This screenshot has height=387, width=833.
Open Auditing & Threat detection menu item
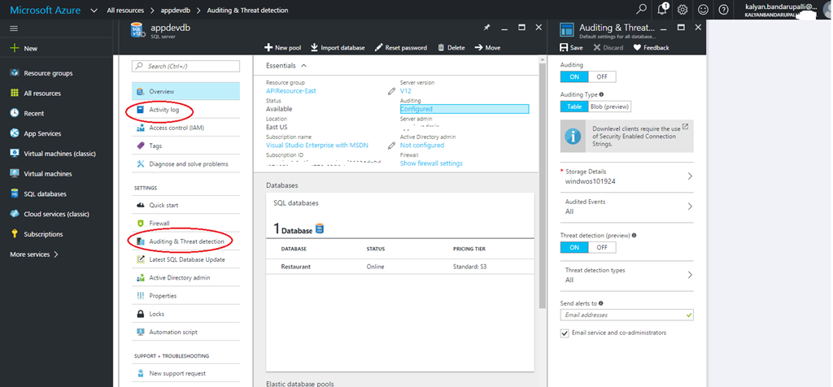186,241
